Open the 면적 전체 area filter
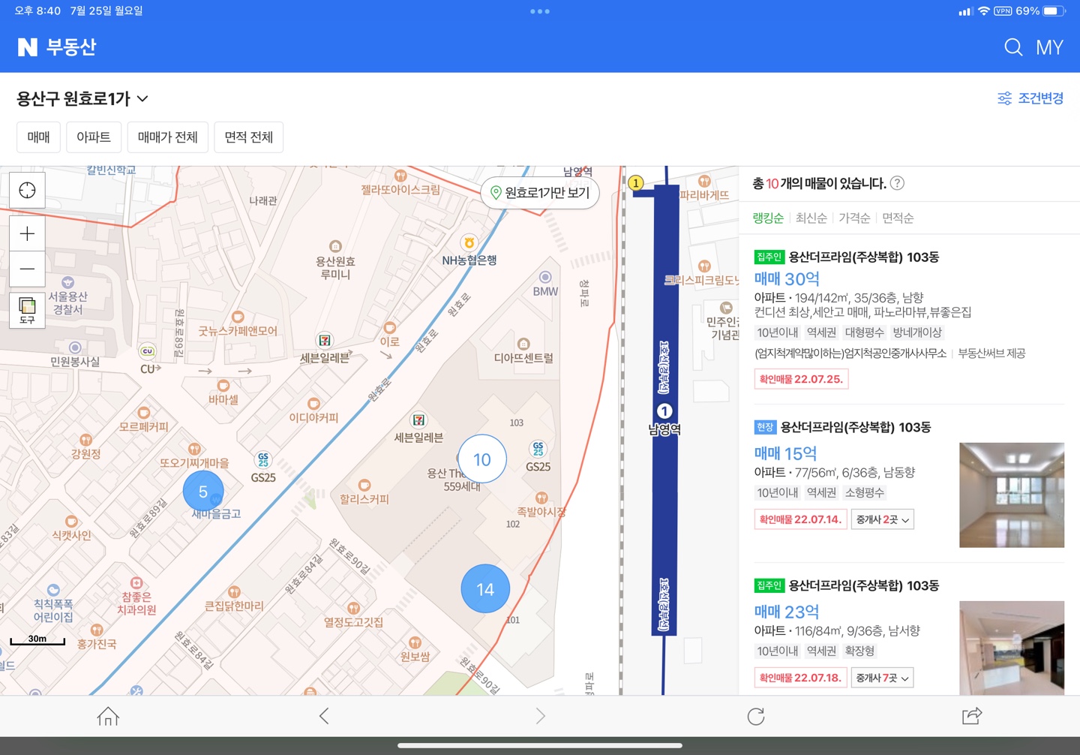Image resolution: width=1080 pixels, height=755 pixels. click(x=249, y=137)
